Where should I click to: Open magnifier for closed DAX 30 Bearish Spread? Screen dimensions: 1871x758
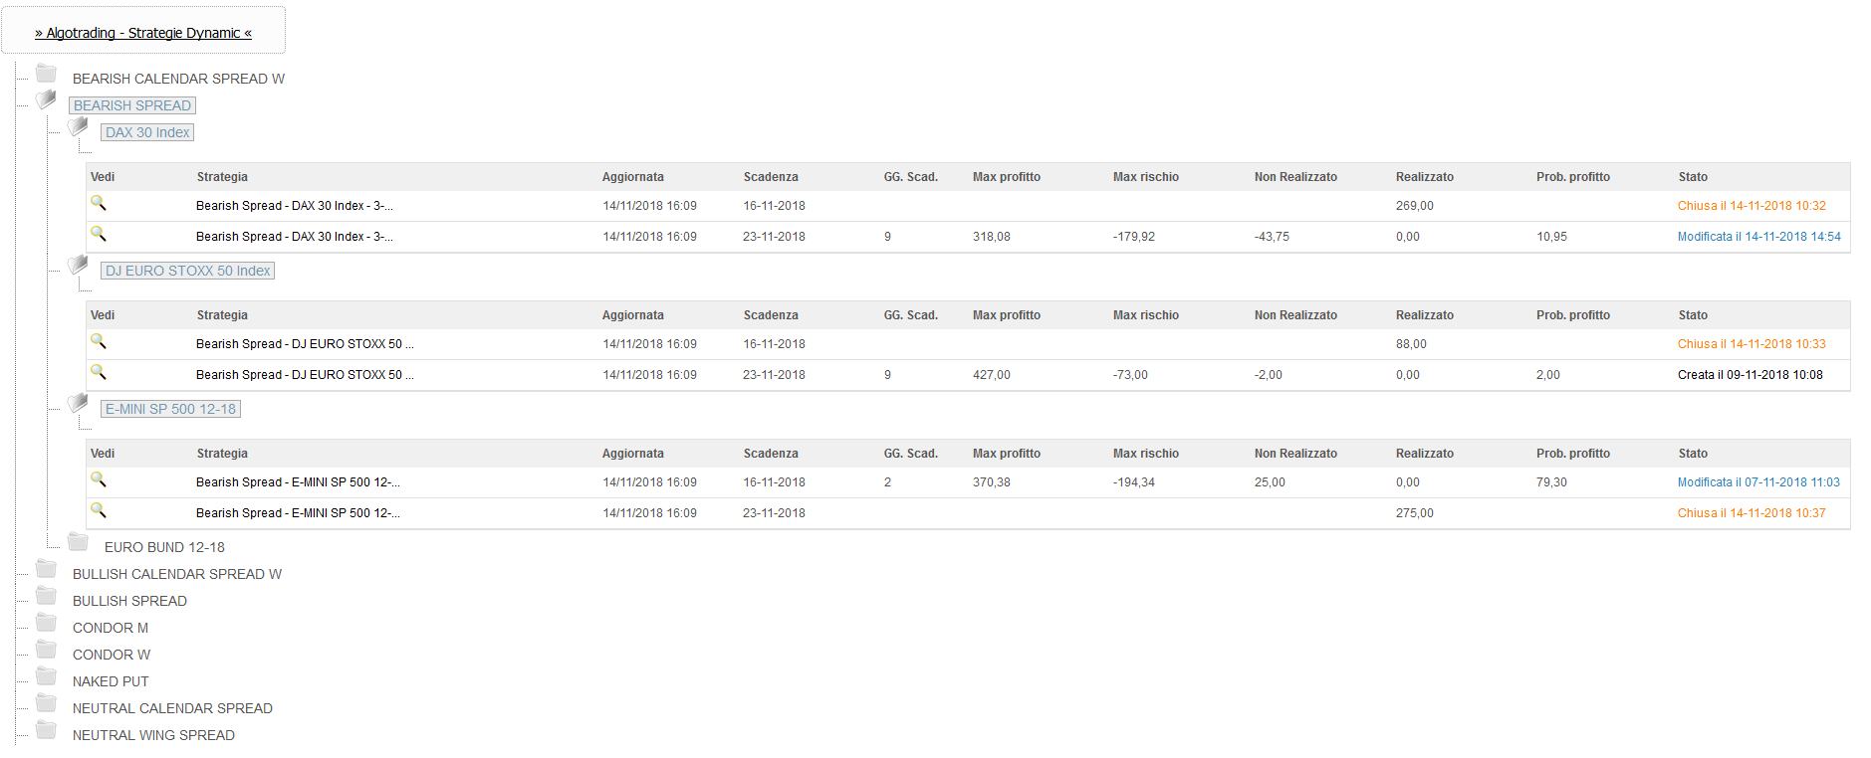coord(99,204)
